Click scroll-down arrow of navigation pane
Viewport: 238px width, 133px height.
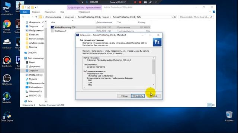46,102
